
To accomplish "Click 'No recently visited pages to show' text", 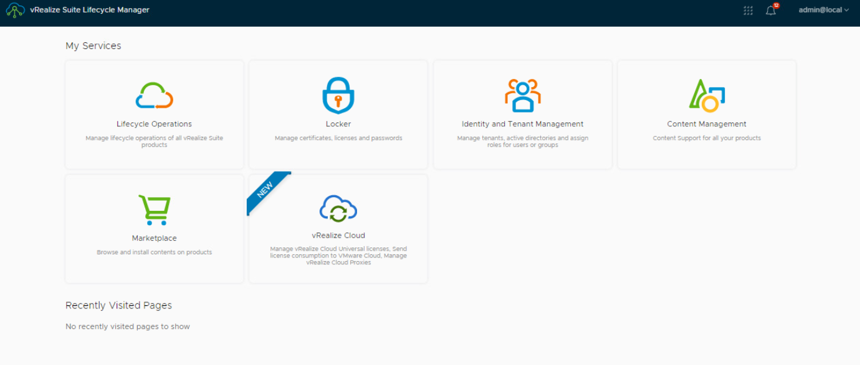I will coord(128,326).
